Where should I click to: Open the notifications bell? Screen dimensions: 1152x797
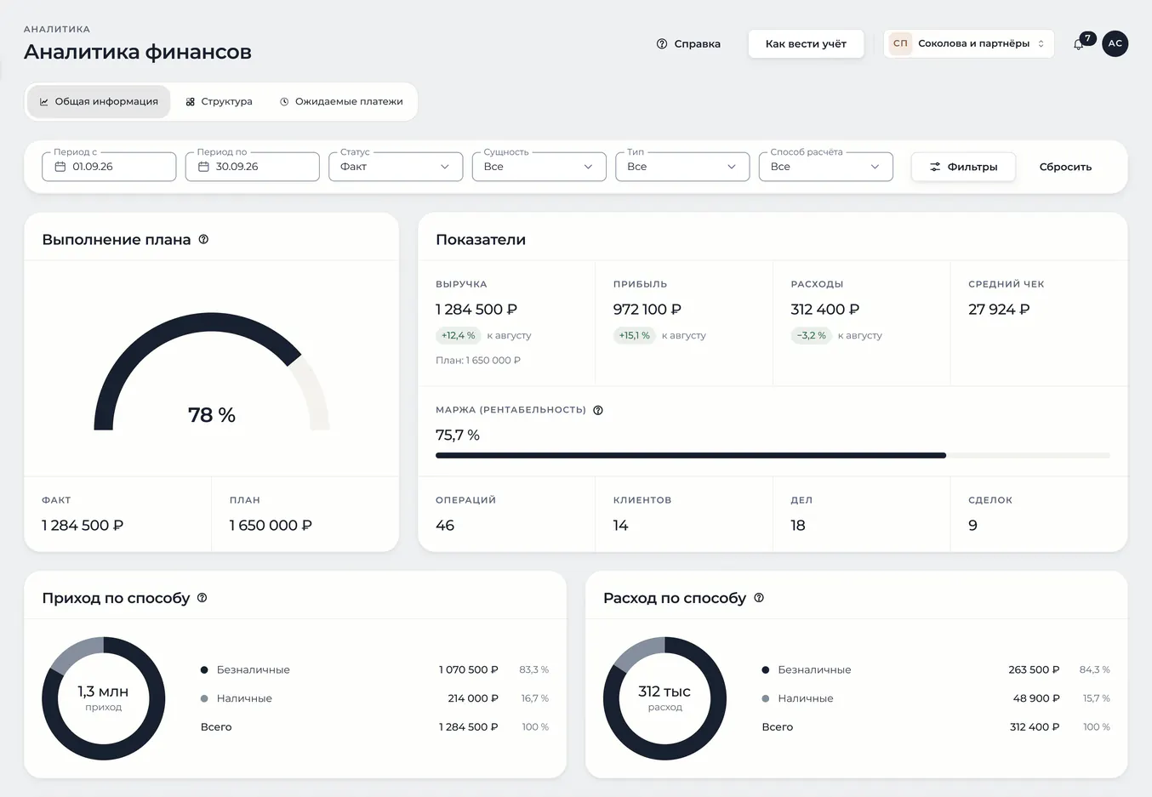coord(1079,43)
